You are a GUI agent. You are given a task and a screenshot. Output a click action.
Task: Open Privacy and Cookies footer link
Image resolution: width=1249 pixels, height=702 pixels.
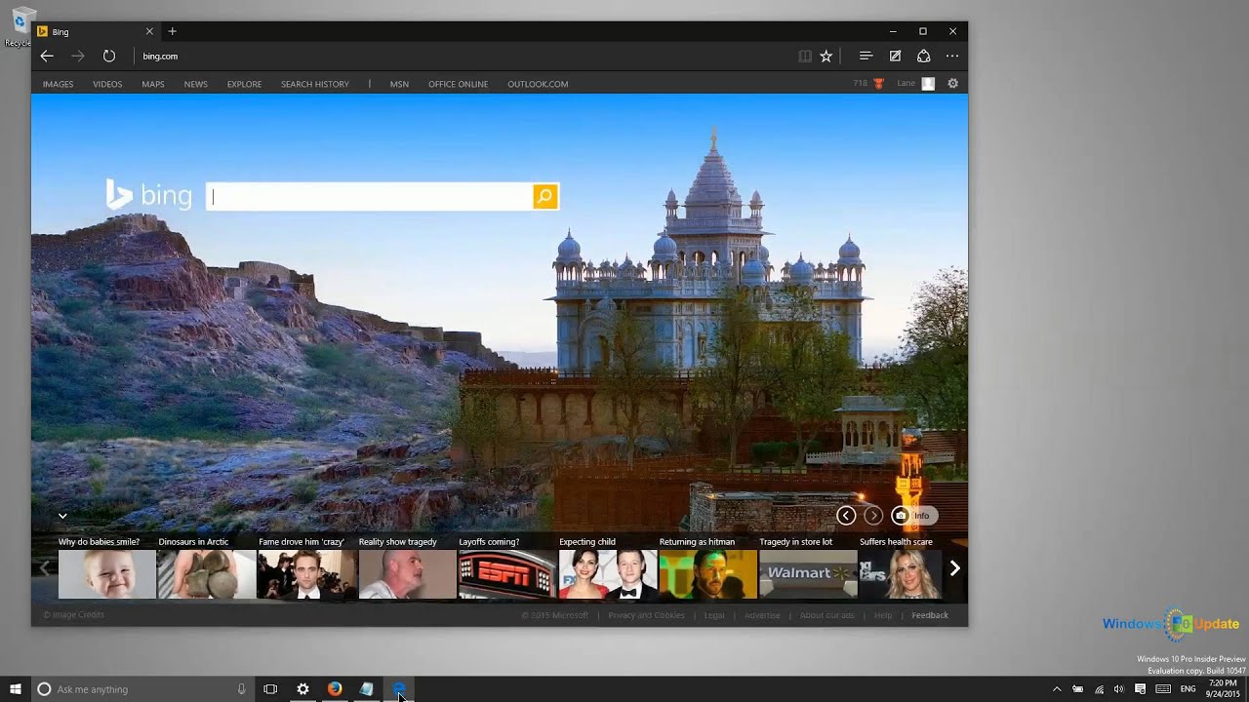646,615
